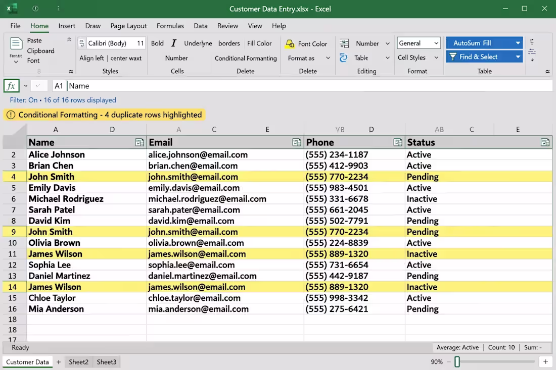The image size is (556, 370).
Task: Click the top sort icon at the ribbon's right edge
Action: (x=532, y=42)
